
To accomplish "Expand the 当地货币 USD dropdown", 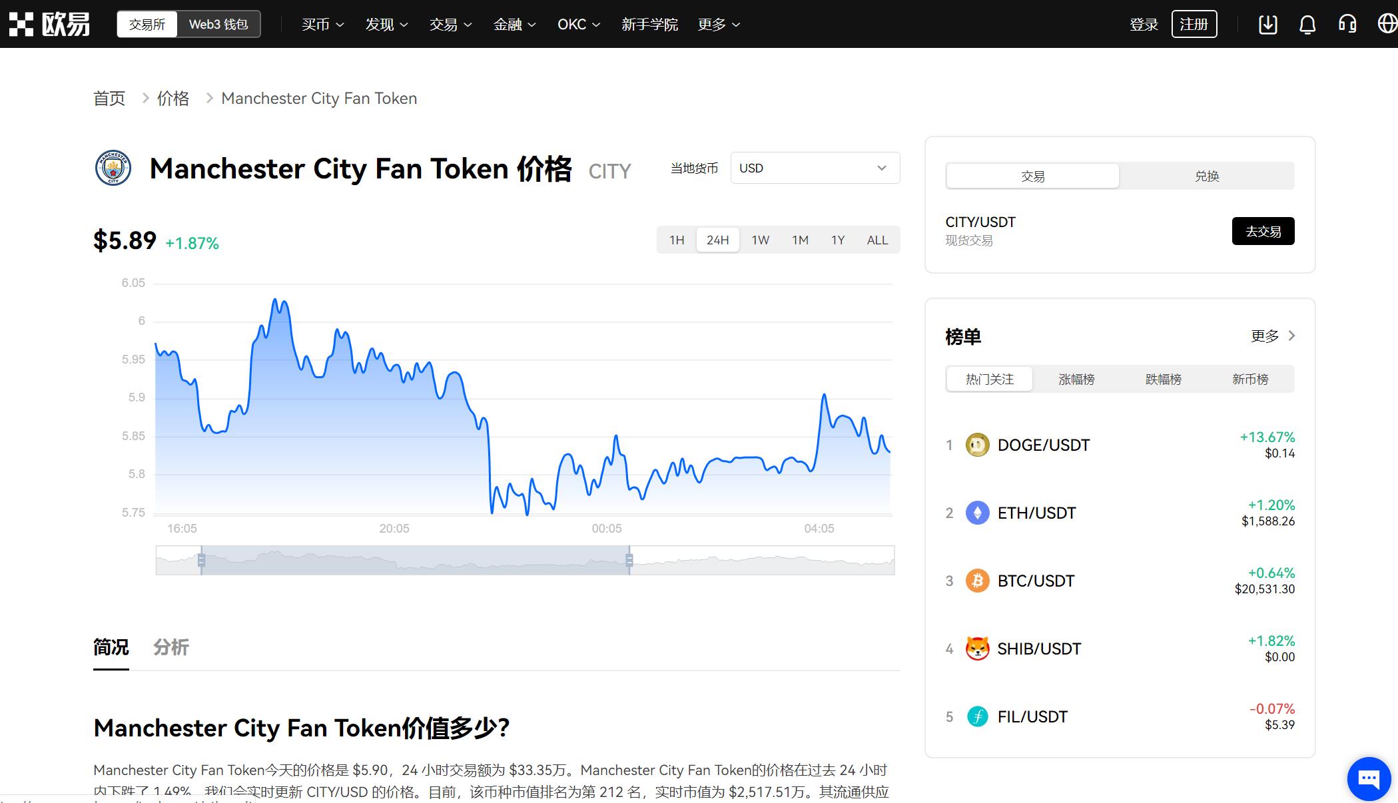I will [811, 169].
